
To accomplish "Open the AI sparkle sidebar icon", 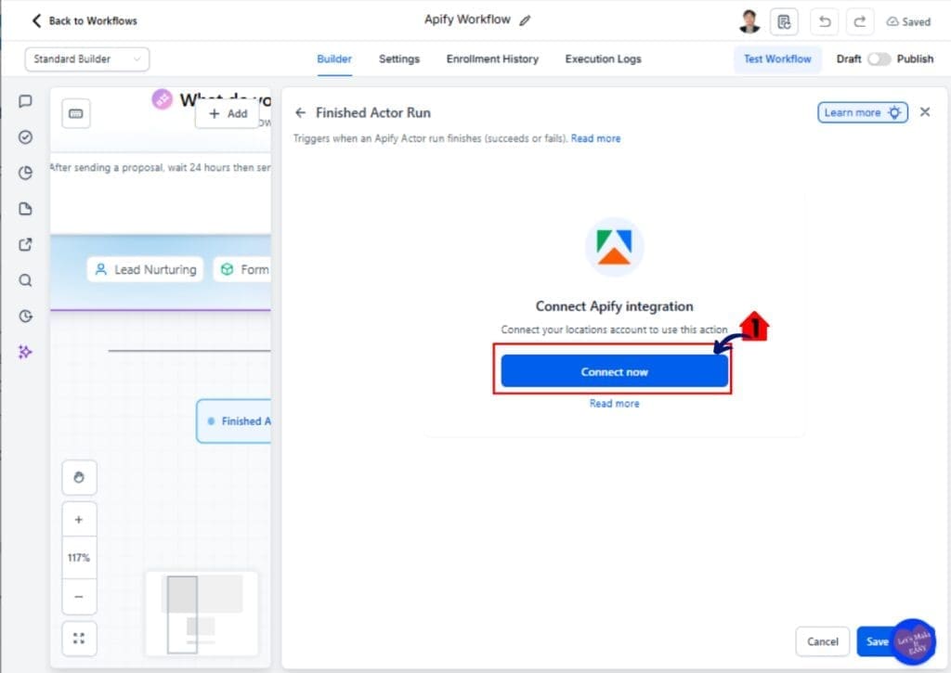I will 25,352.
